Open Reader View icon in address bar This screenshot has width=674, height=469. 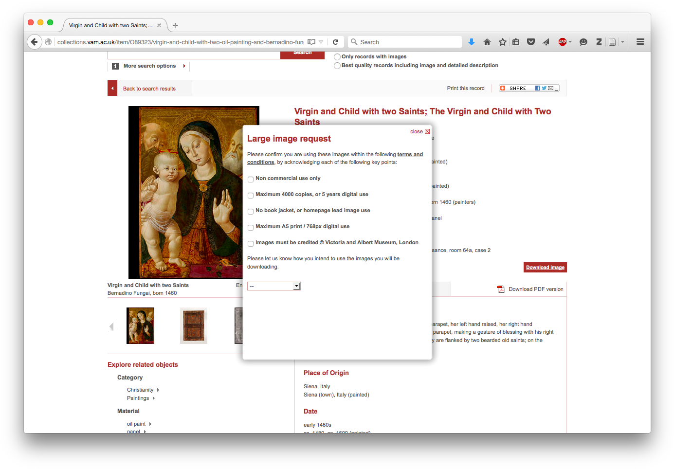311,42
